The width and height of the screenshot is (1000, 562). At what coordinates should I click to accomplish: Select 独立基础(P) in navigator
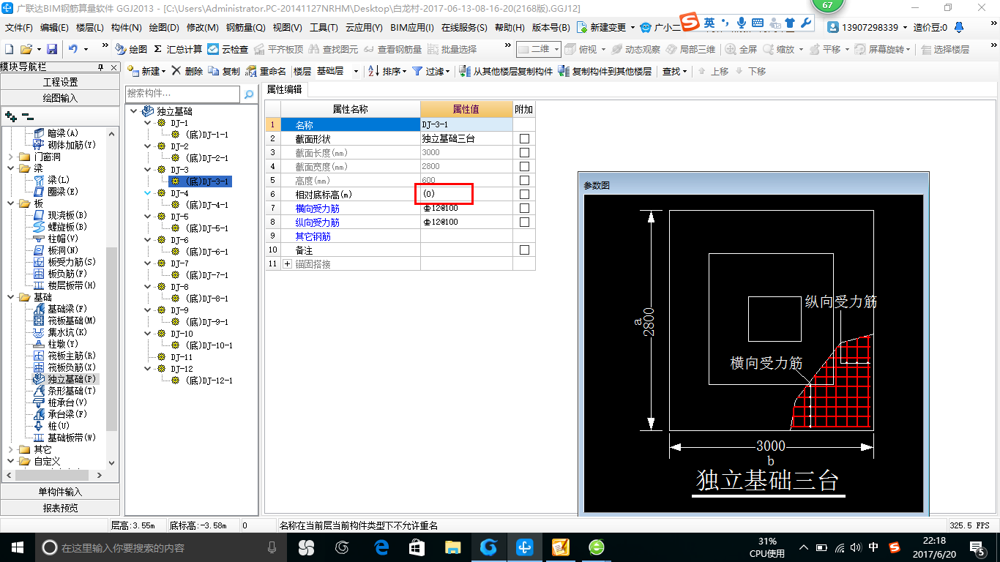[65, 379]
